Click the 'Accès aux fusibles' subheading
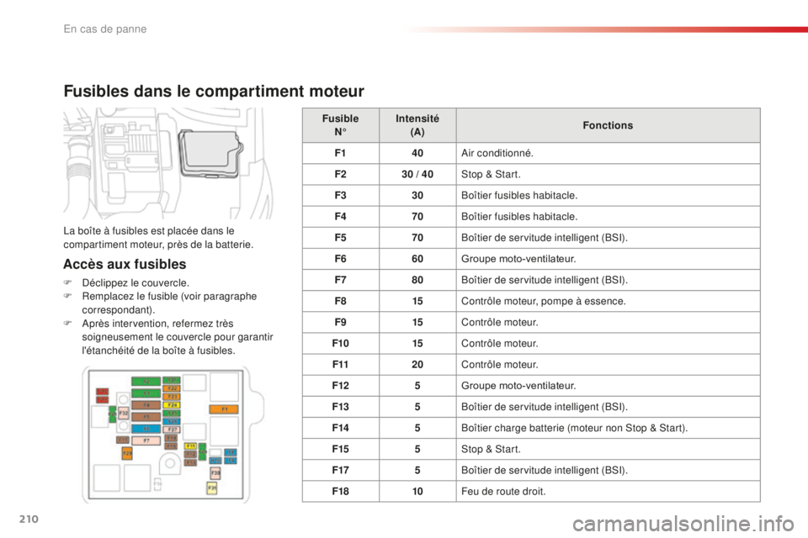Viewport: 808px width, 538px height. pyautogui.click(x=125, y=264)
